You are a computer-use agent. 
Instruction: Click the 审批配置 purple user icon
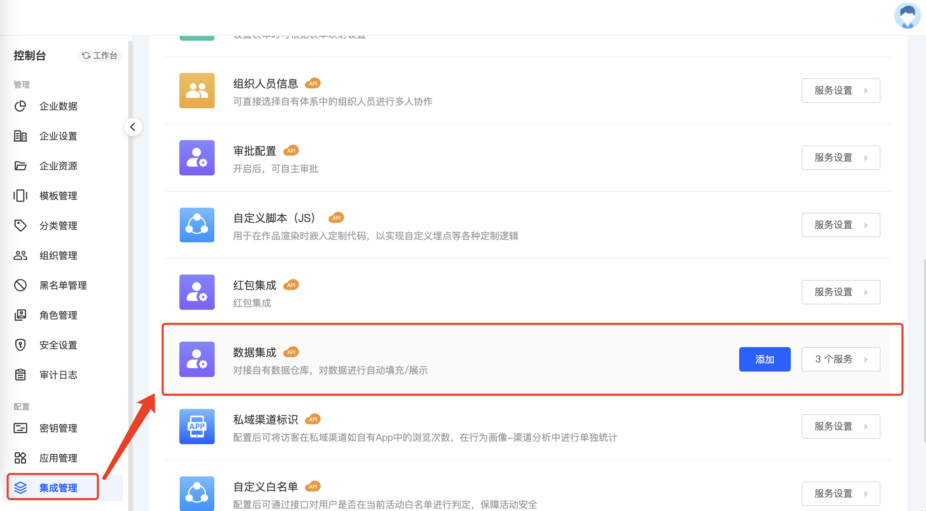coord(197,158)
